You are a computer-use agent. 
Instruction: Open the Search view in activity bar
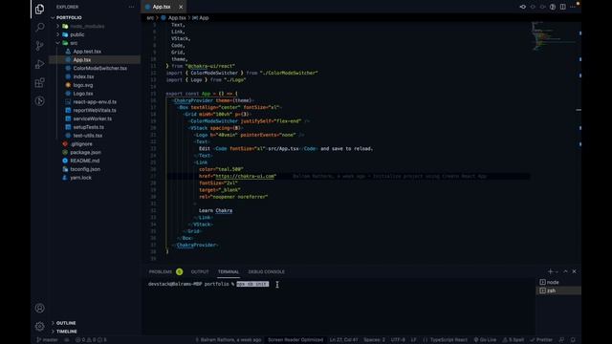[39, 27]
